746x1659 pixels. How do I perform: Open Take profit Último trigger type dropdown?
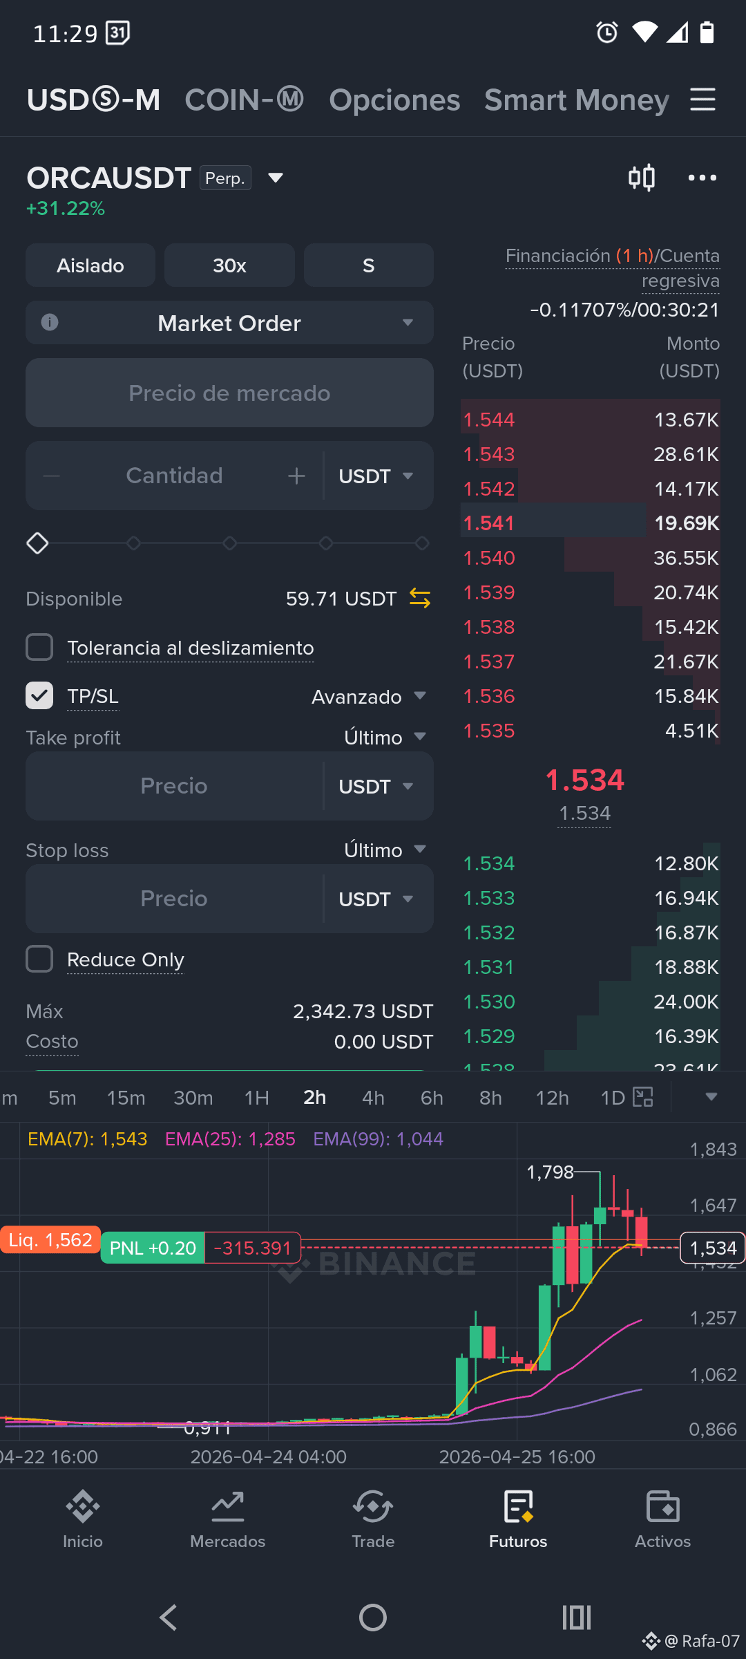click(385, 737)
